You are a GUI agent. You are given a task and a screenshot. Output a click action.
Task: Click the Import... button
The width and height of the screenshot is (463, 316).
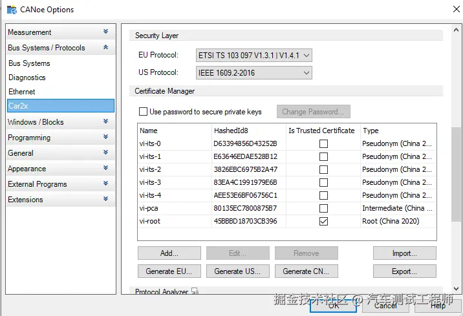click(x=405, y=253)
